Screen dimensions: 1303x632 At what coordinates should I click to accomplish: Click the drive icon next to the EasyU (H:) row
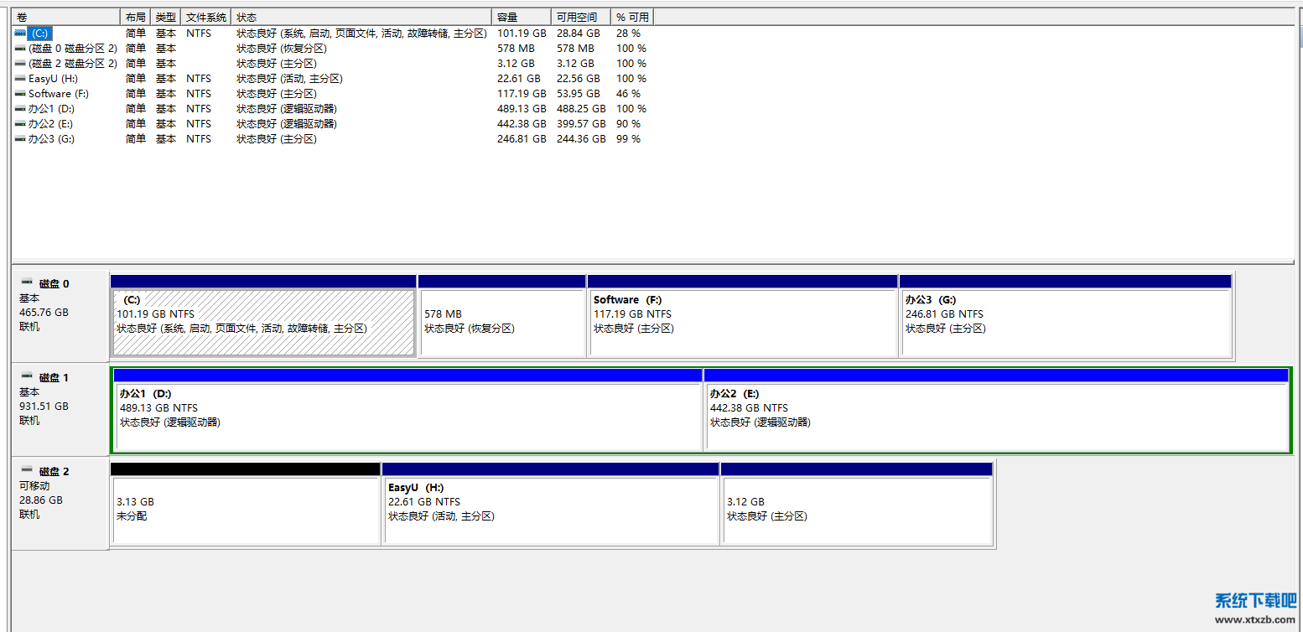coord(21,79)
